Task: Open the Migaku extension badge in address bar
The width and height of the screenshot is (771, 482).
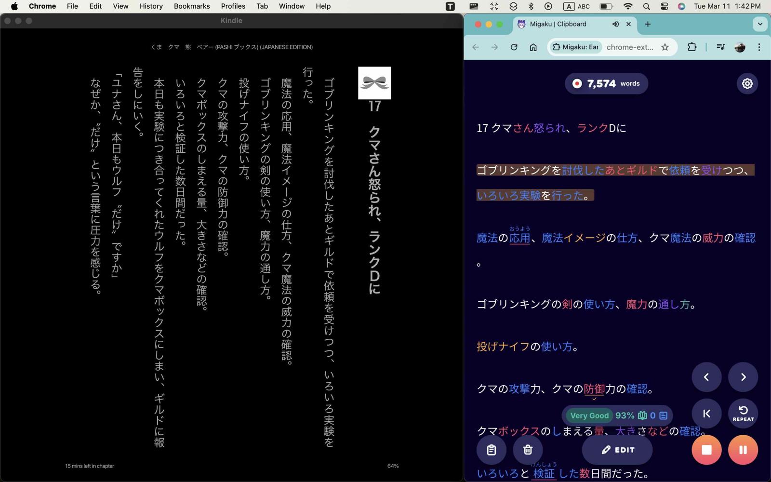Action: coord(575,47)
